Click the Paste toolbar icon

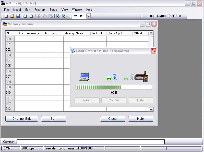pyautogui.click(x=51, y=16)
